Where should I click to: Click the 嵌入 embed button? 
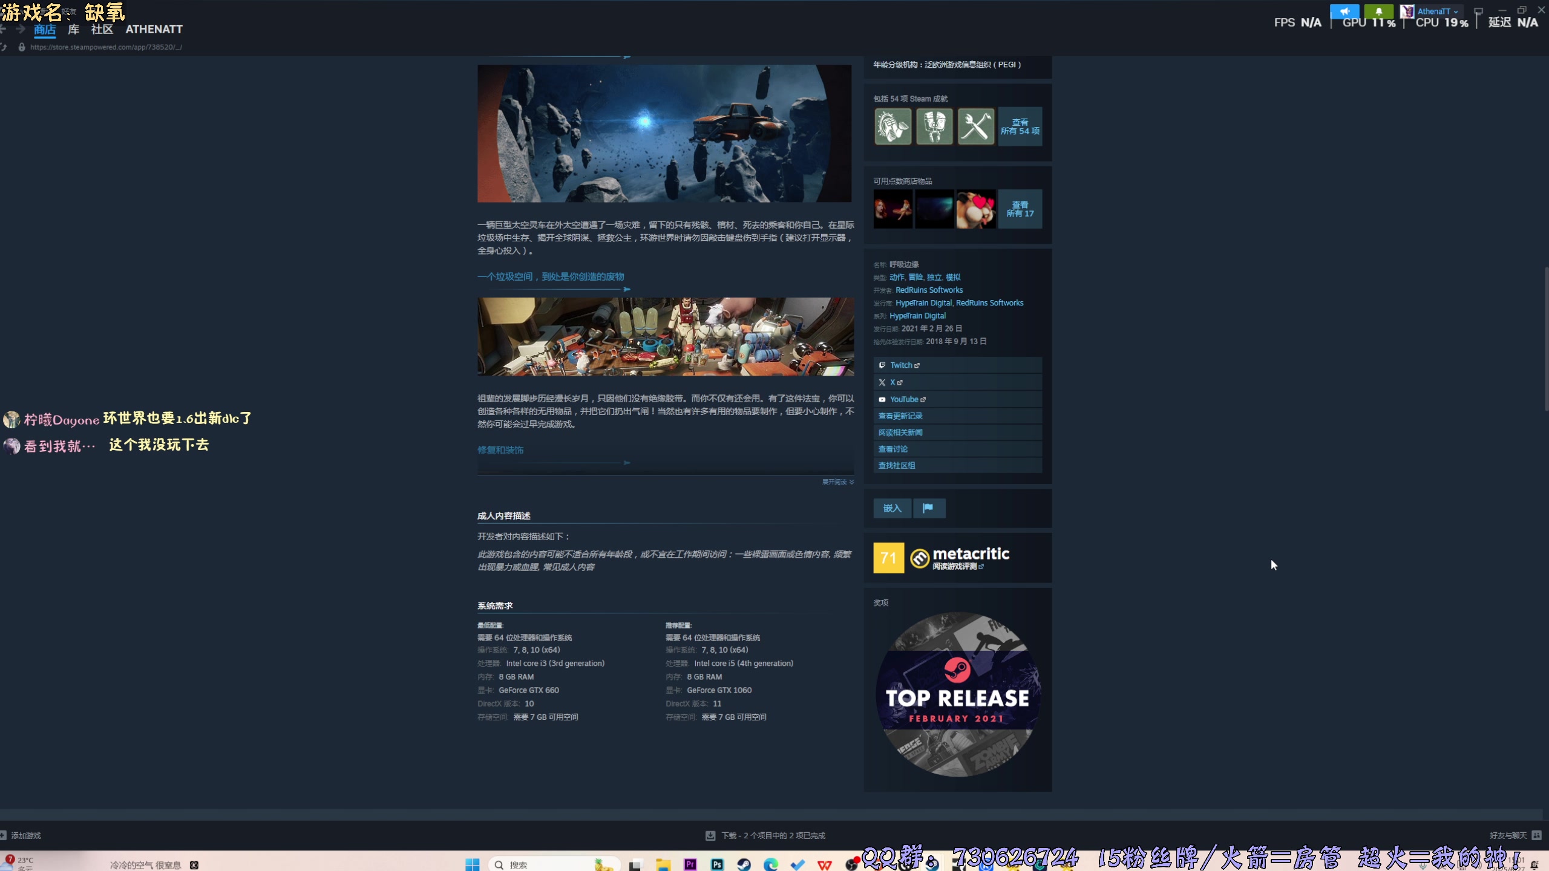892,508
